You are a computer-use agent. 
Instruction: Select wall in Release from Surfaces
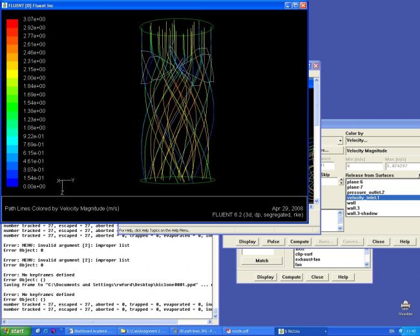pyautogui.click(x=383, y=203)
